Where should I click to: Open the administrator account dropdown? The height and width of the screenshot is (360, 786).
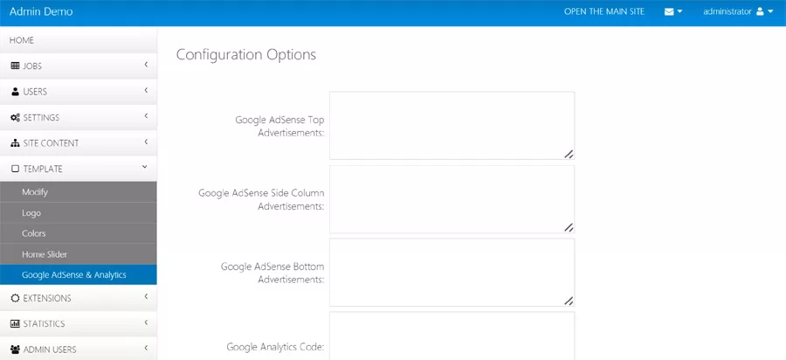click(x=738, y=12)
